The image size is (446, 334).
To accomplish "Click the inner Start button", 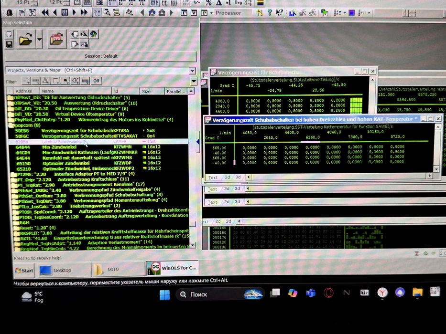I will (24, 271).
